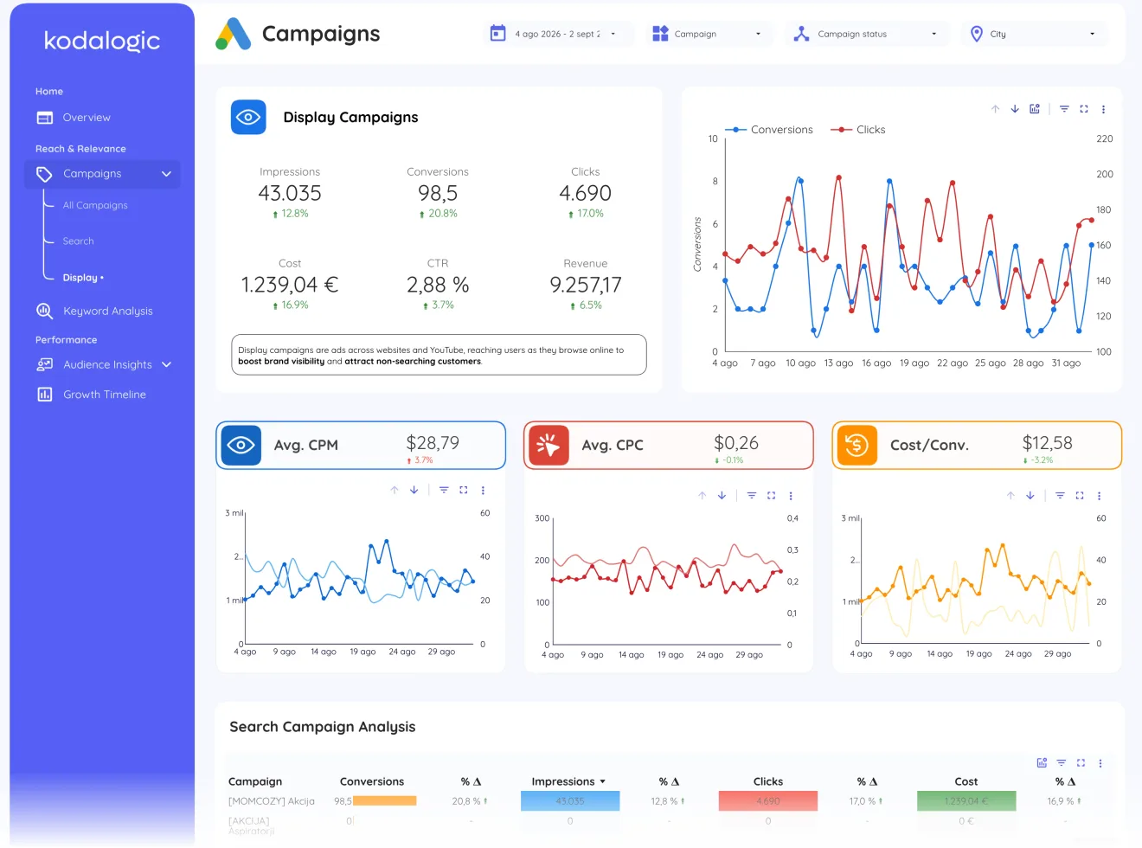This screenshot has width=1142, height=848.
Task: Click the red Clicks bar showing 4.690
Action: click(768, 801)
